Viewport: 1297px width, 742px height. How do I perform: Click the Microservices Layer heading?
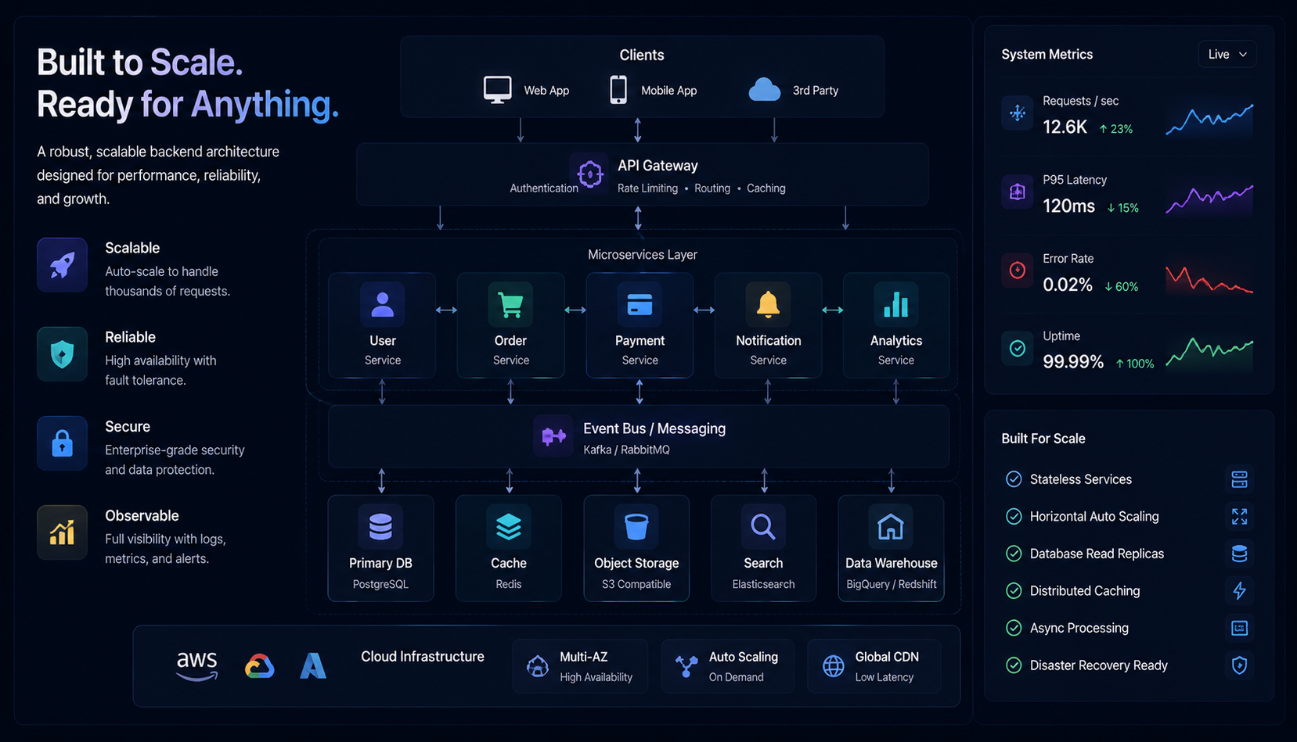pyautogui.click(x=642, y=255)
